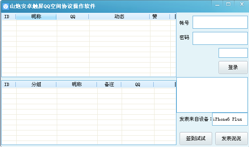This screenshot has height=147, width=249.
Task: Click the large text area above 发表来自设备
Action: (212, 95)
